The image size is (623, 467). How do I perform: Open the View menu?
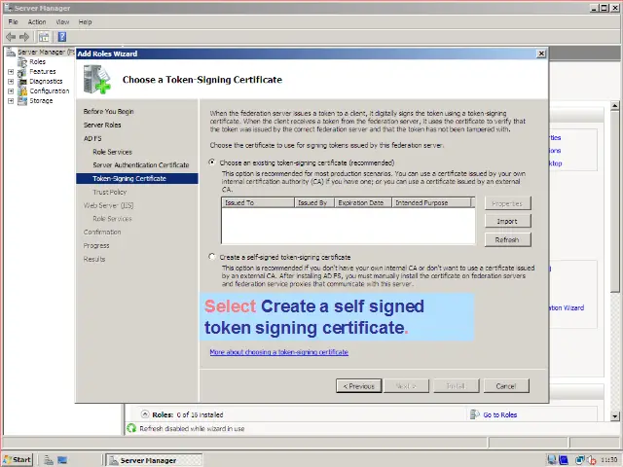(x=62, y=21)
